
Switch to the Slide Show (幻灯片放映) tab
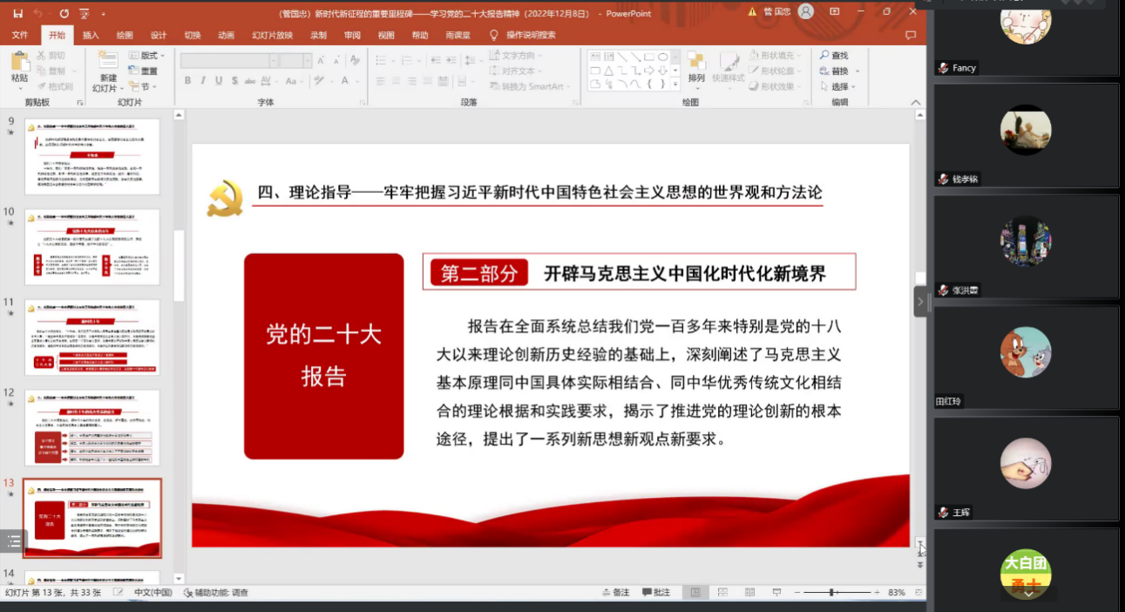pos(272,36)
